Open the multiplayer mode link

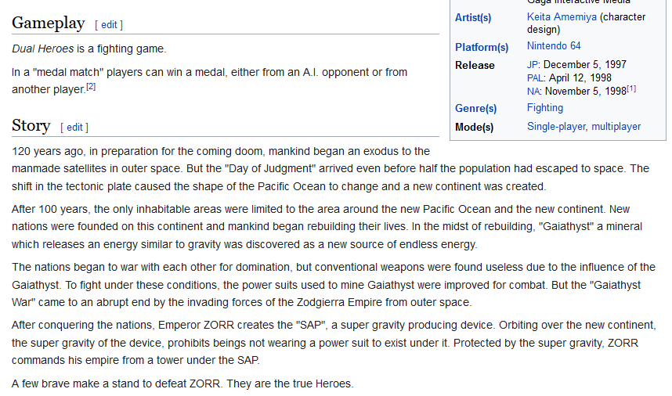(x=616, y=127)
